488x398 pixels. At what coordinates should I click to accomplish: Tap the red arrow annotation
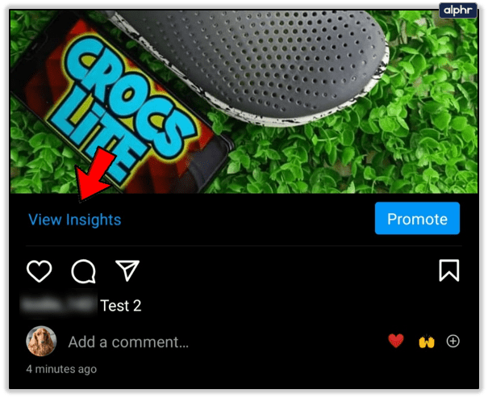pyautogui.click(x=95, y=174)
